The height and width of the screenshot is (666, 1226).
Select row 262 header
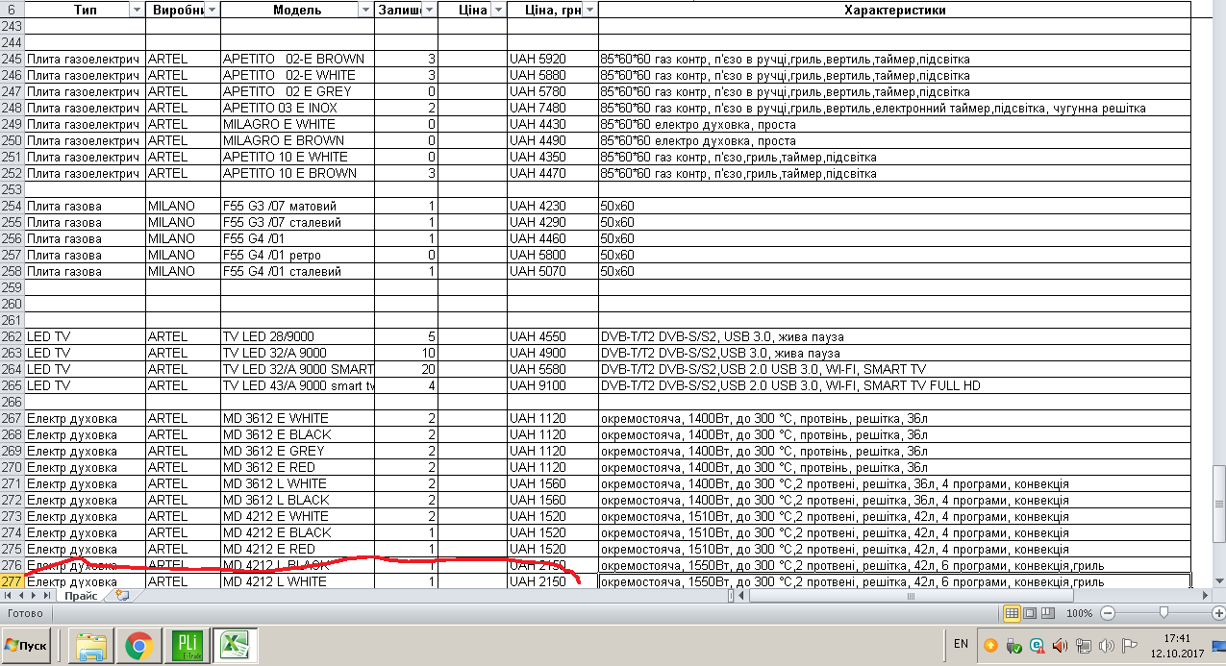click(x=12, y=336)
